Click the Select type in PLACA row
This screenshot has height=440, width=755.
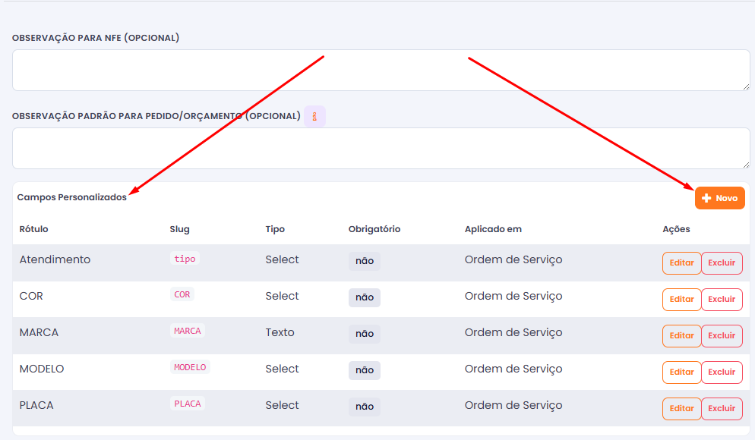click(x=282, y=405)
